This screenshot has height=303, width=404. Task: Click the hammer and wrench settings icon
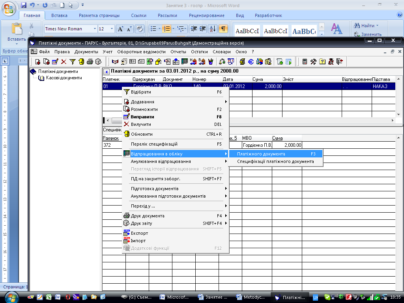pyautogui.click(x=313, y=62)
